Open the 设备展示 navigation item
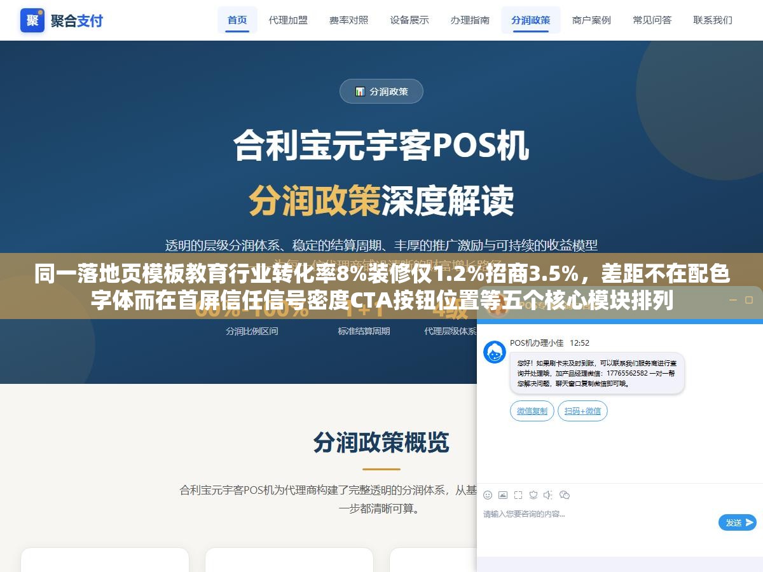The width and height of the screenshot is (763, 572). [409, 20]
